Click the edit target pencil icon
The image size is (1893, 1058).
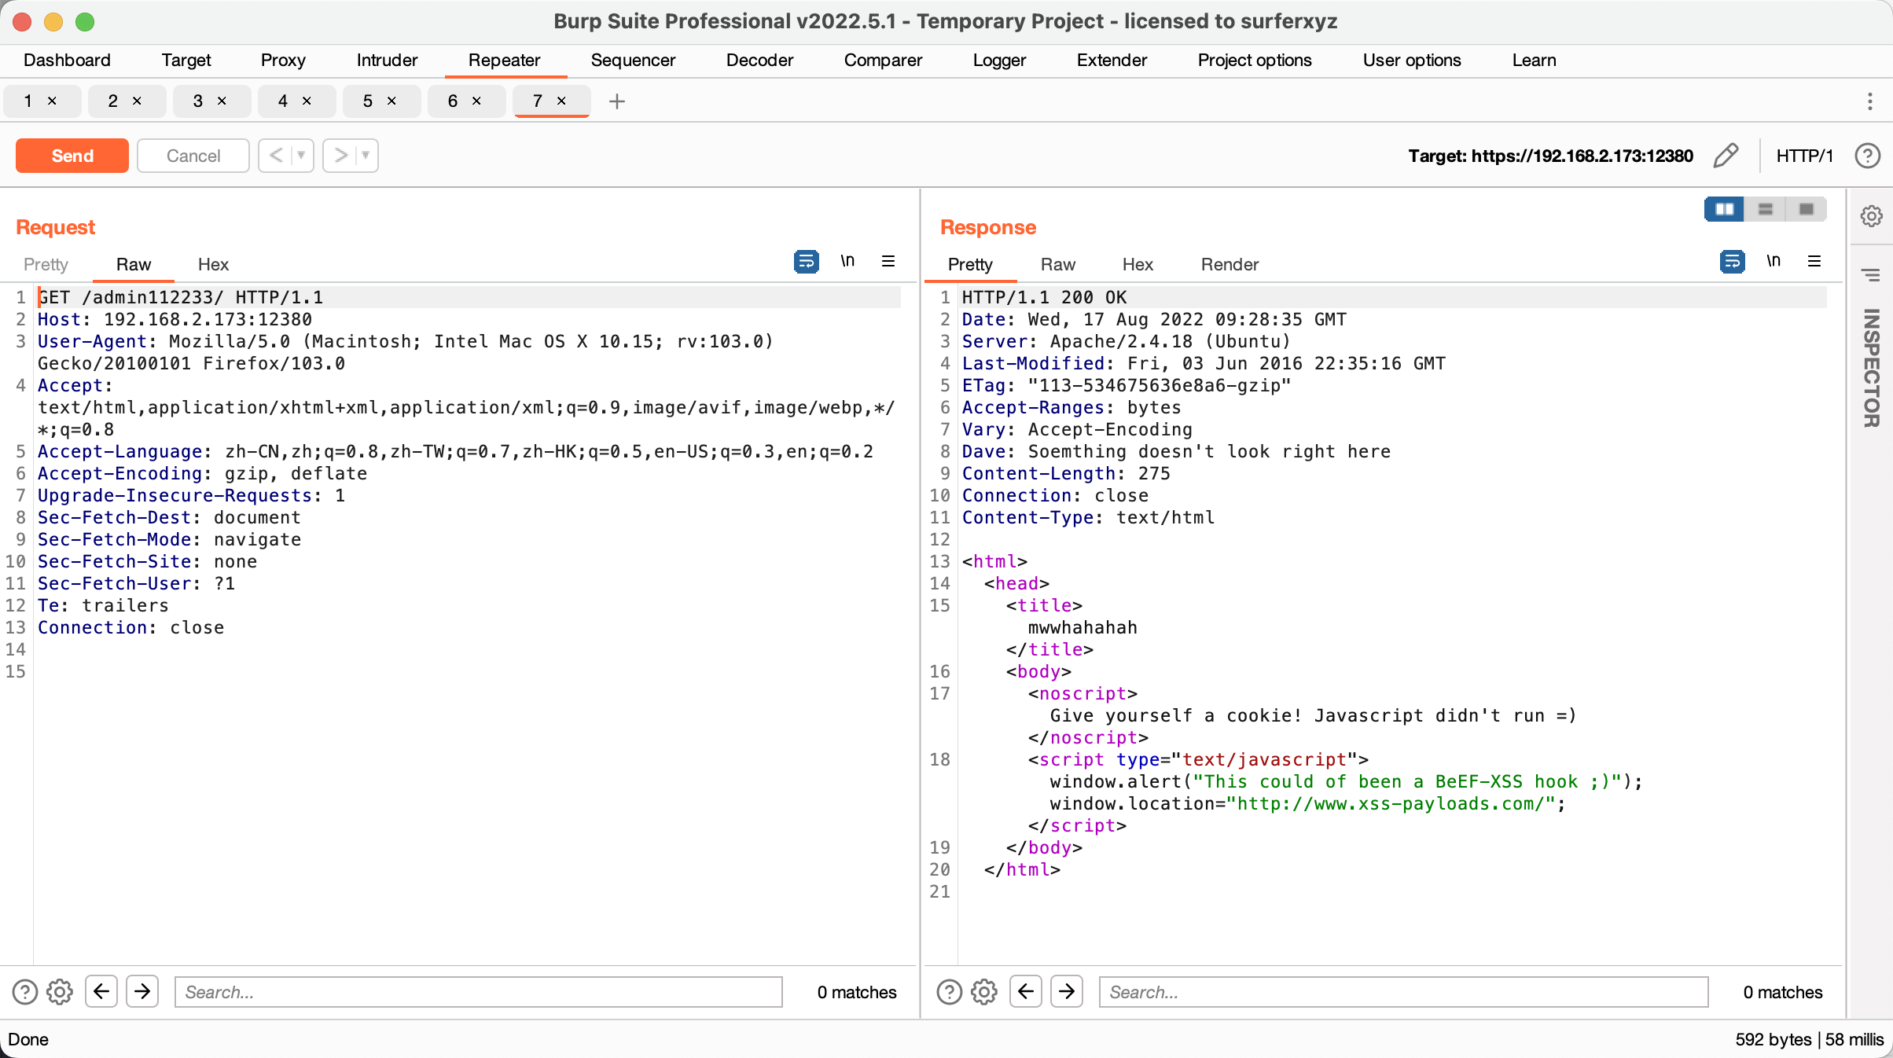tap(1726, 156)
